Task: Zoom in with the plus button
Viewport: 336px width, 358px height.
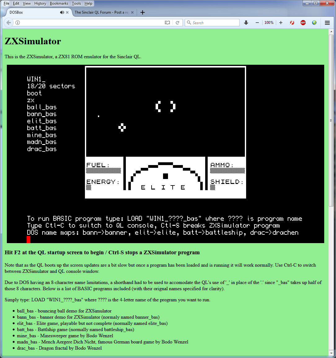Action: pyautogui.click(x=281, y=23)
